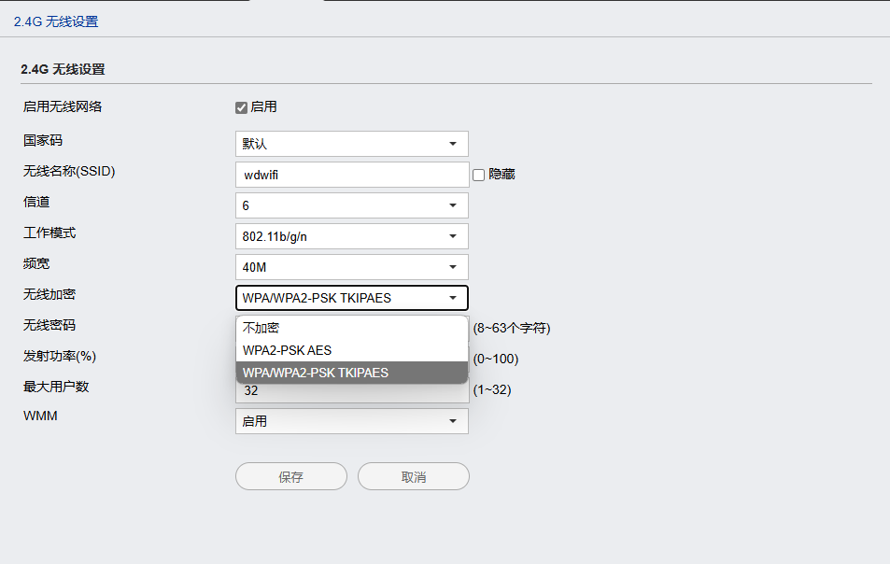Viewport: 890px width, 564px height.
Task: Pick WPA/WPA2-PSK TKIPAES list option
Action: [x=352, y=373]
